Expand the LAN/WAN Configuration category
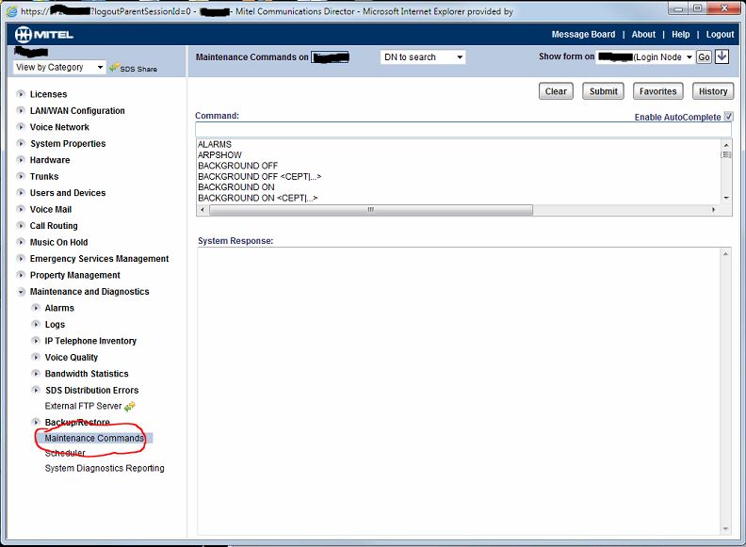 click(x=21, y=110)
